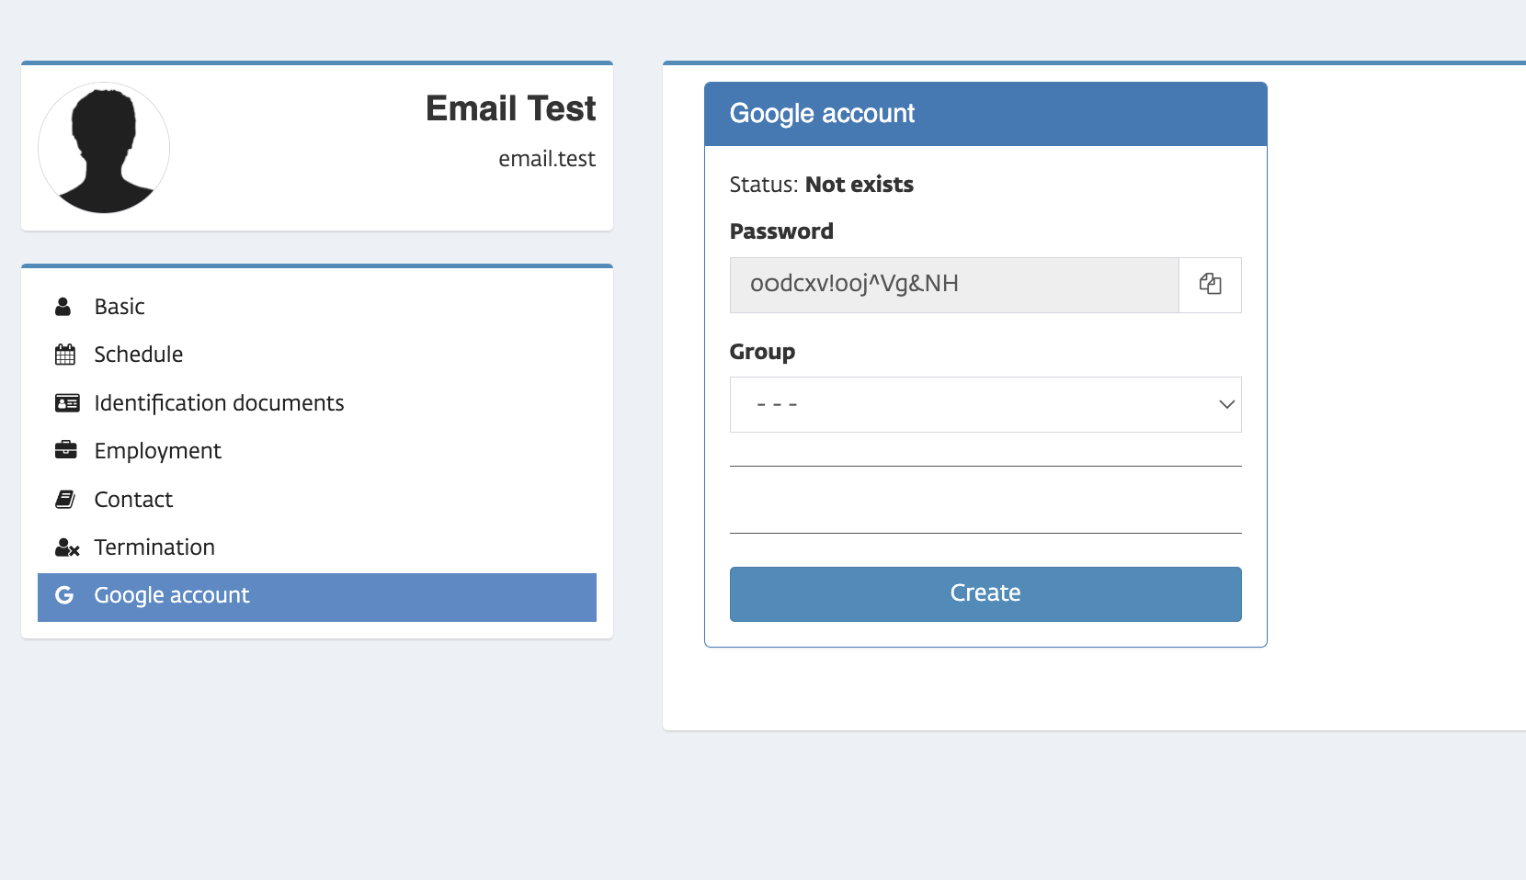This screenshot has width=1526, height=880.
Task: Click the 'Group' field label
Action: tap(762, 352)
